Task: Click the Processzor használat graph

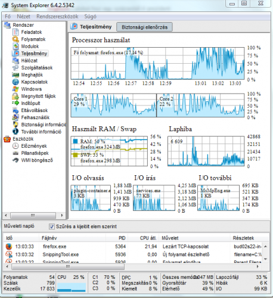Action: (x=157, y=63)
